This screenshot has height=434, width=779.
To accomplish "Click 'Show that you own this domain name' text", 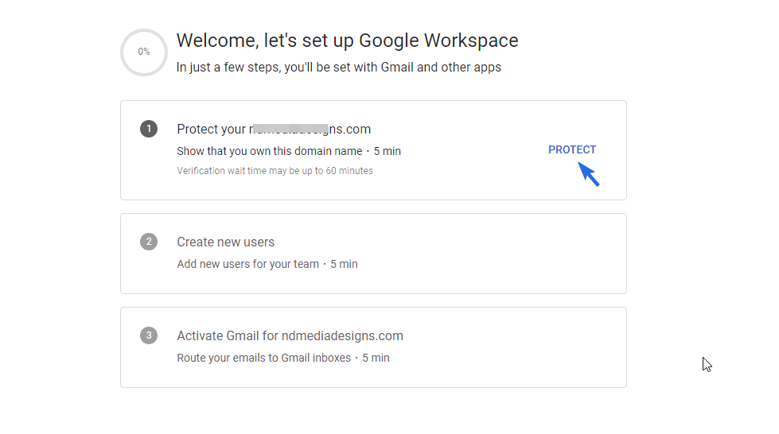I will [269, 151].
